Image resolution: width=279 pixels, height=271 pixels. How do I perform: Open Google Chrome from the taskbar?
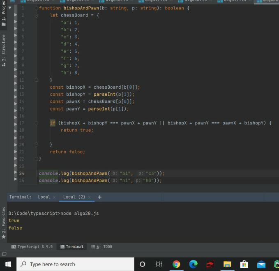(x=176, y=264)
